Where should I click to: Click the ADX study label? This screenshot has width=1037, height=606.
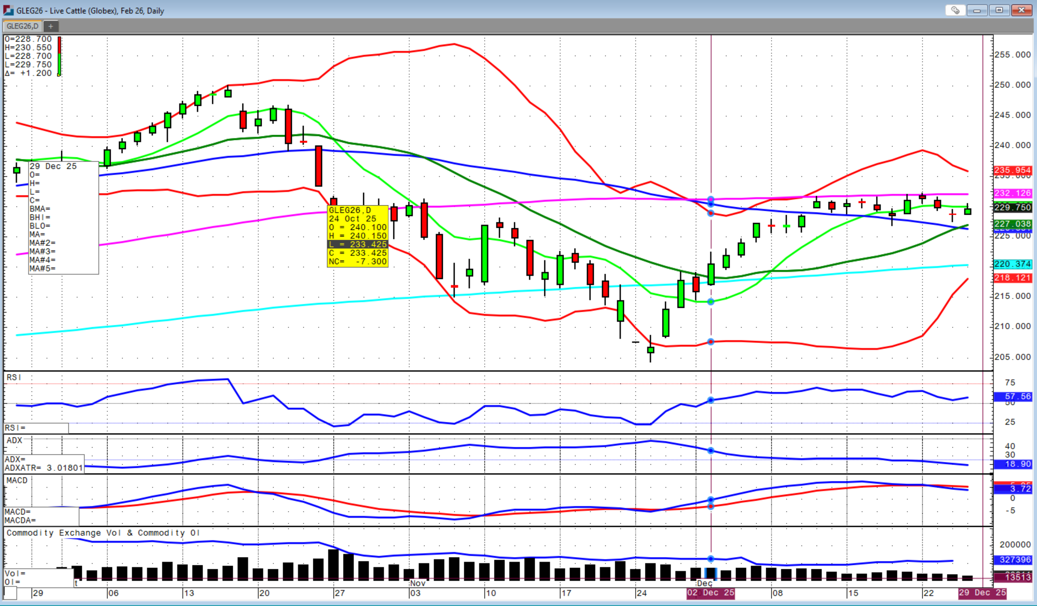coord(14,440)
